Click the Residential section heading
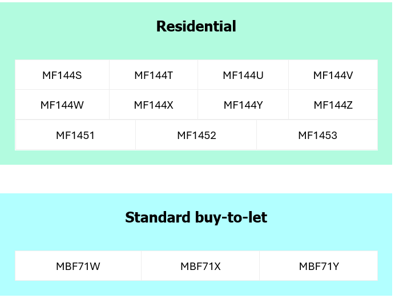The width and height of the screenshot is (395, 298). pos(196,26)
